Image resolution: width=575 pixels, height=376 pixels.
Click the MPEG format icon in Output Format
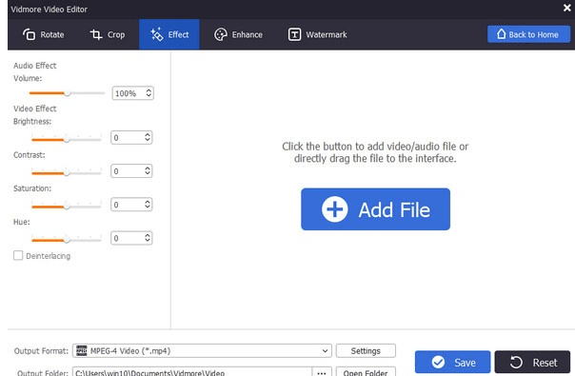pyautogui.click(x=82, y=350)
